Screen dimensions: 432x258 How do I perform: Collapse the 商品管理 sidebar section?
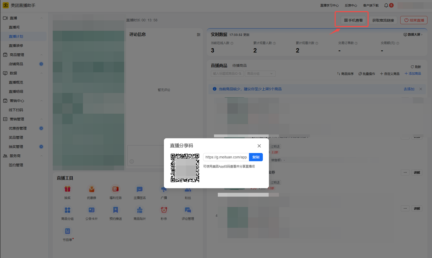[x=42, y=55]
